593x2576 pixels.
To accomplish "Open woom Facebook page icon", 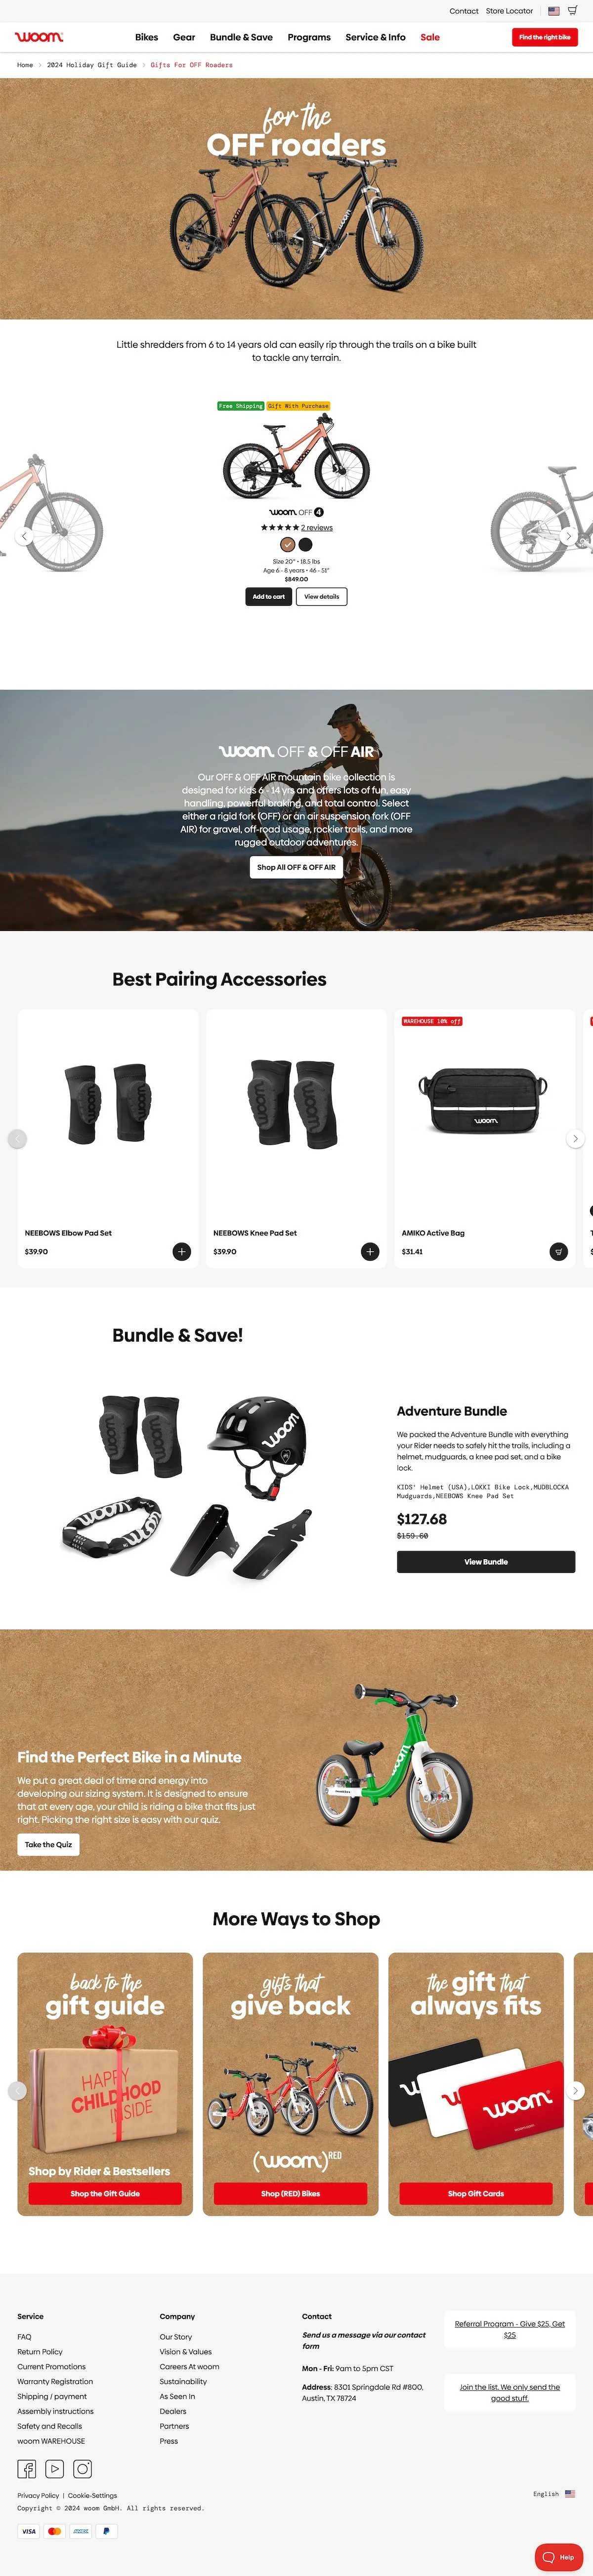I will (x=27, y=2468).
